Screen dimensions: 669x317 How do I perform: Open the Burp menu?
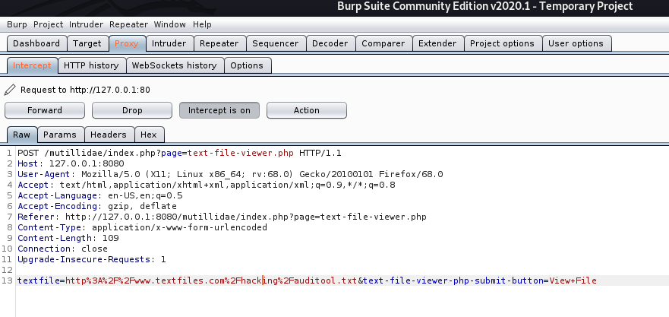point(17,24)
